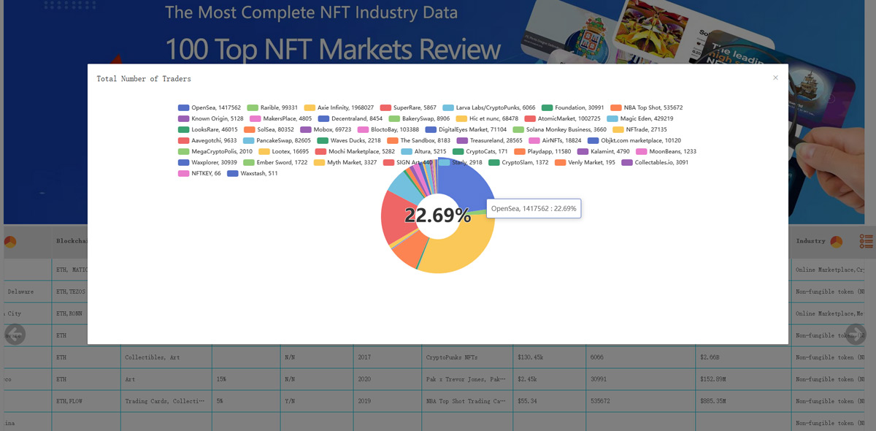Image resolution: width=876 pixels, height=431 pixels.
Task: Toggle MoonBeans legend entry
Action: click(x=666, y=151)
